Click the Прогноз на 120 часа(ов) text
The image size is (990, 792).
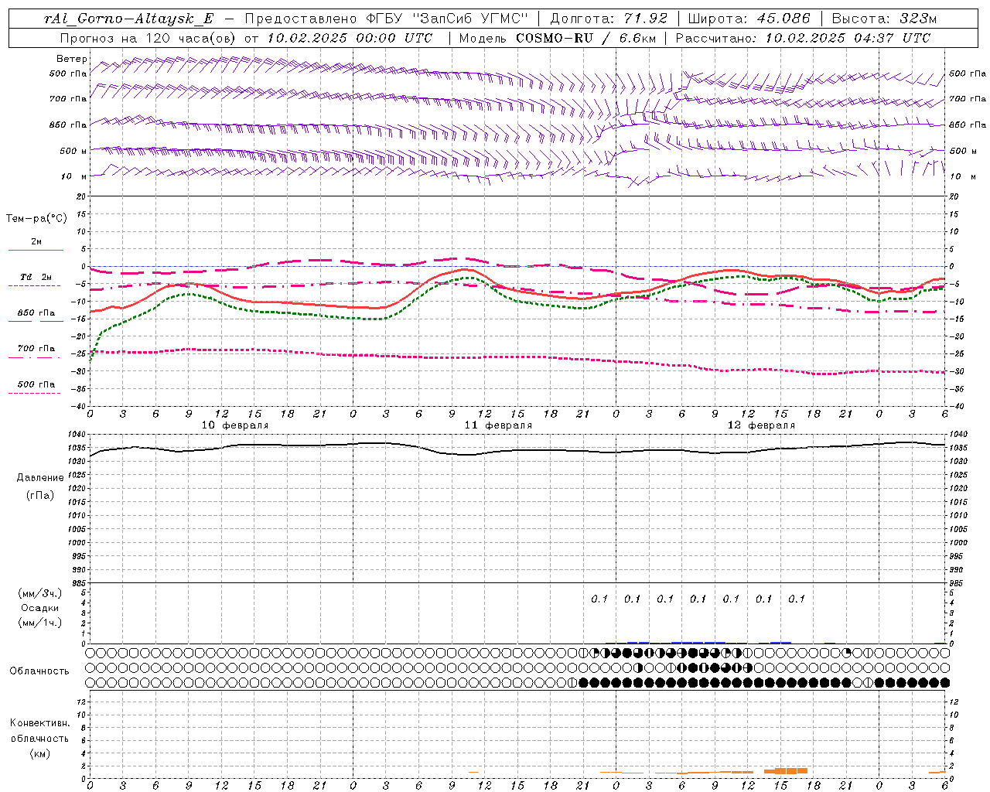click(149, 38)
